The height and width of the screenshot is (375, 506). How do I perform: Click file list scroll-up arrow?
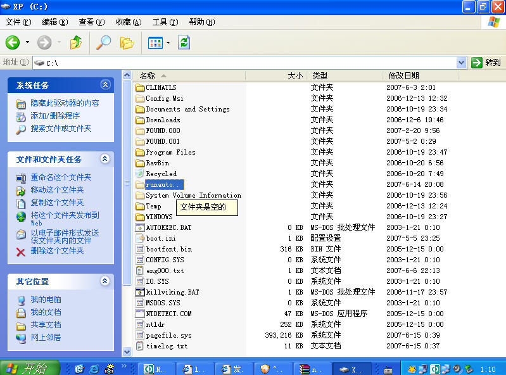click(x=127, y=75)
